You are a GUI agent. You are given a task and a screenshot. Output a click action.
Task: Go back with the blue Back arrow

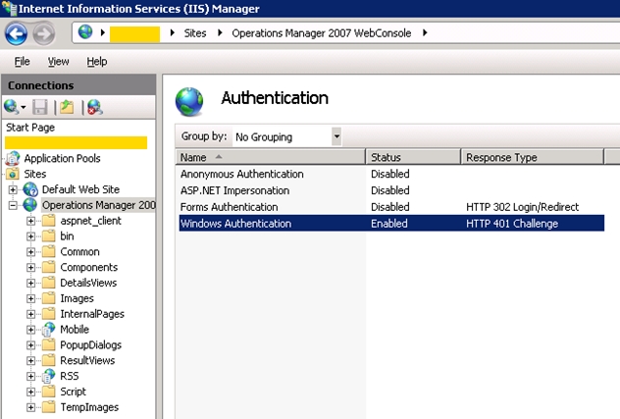(17, 33)
